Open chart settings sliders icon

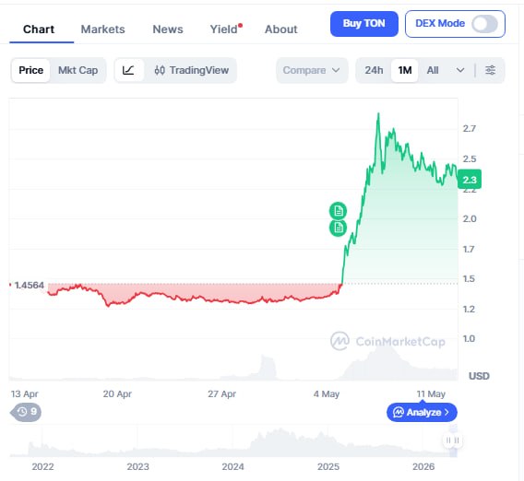pyautogui.click(x=490, y=70)
